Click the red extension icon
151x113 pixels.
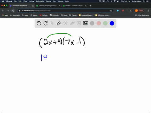(x=123, y=11)
